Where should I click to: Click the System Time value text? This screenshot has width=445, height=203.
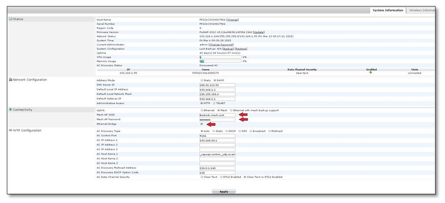(x=215, y=41)
